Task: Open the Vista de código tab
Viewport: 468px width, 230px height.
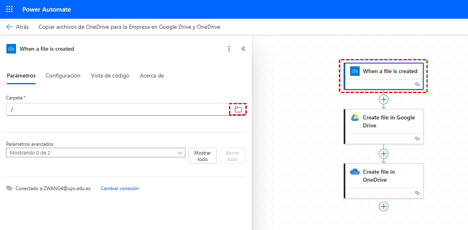Action: 110,75
